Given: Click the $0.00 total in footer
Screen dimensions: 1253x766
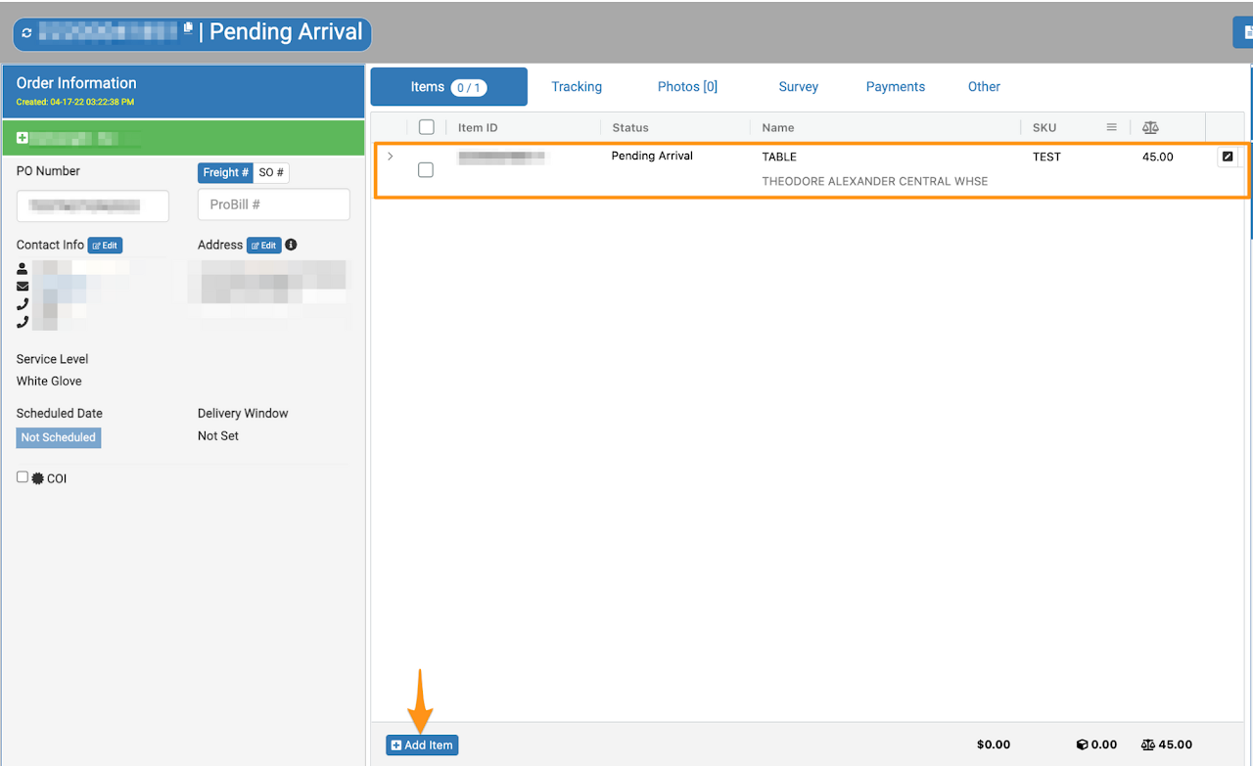Looking at the screenshot, I should 994,744.
